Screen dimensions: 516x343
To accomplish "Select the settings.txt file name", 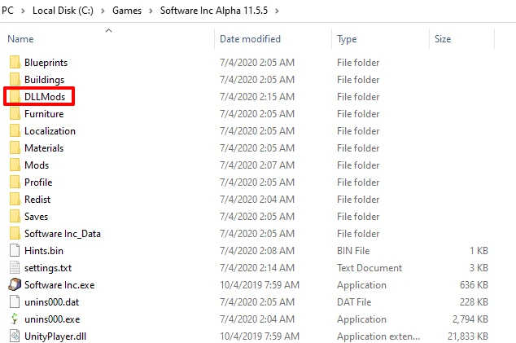I will pos(48,268).
